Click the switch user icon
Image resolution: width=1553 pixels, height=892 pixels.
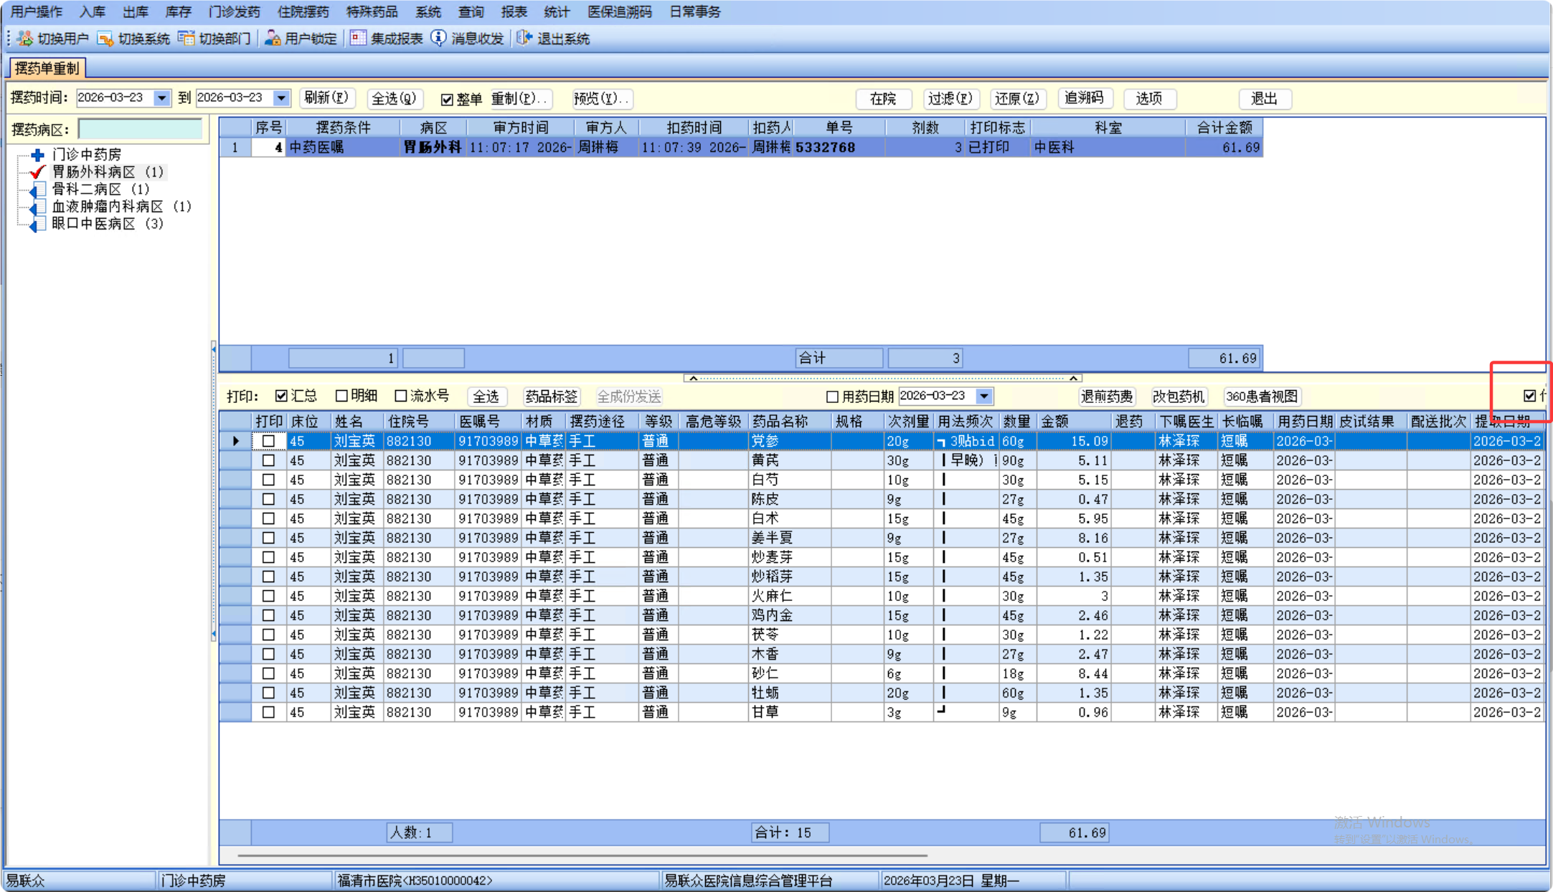(x=25, y=38)
